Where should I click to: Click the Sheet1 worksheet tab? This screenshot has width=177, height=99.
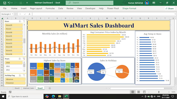(x=40, y=88)
